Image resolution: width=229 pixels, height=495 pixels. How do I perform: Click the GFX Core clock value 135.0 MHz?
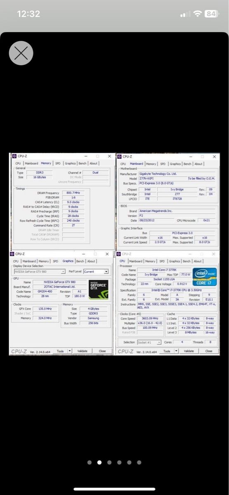point(44,309)
